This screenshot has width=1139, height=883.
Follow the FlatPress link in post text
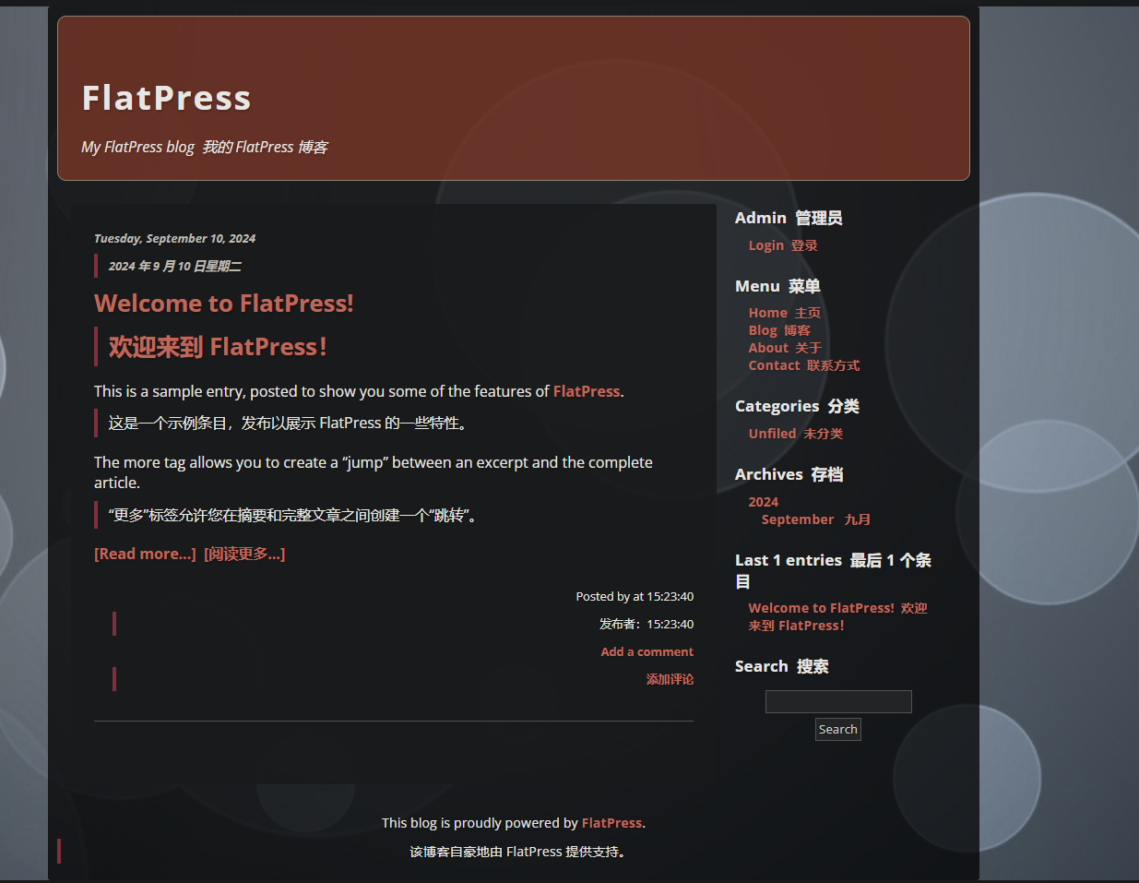pos(586,391)
